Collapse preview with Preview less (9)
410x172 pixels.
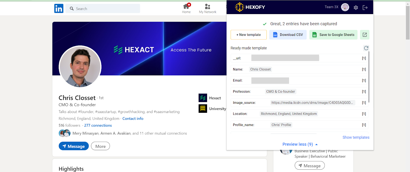(x=300, y=144)
